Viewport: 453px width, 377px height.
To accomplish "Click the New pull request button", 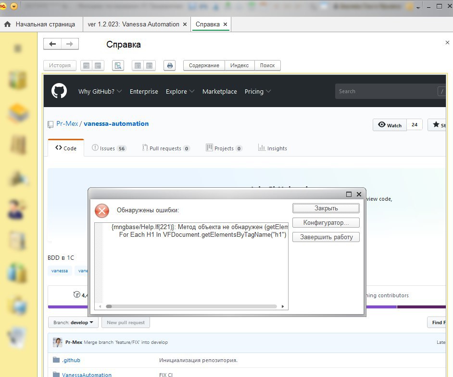I will [126, 322].
